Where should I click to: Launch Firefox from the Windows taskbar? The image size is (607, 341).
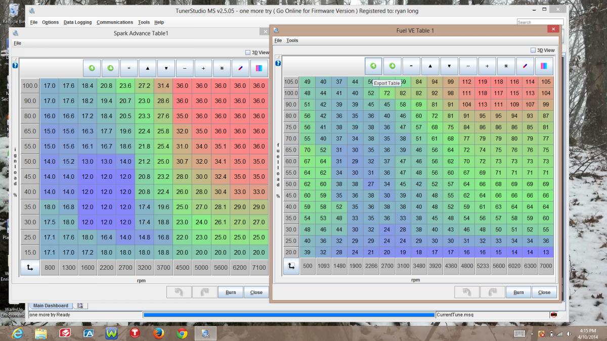(x=158, y=333)
